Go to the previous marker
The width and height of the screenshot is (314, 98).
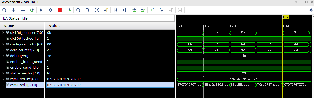click(161, 10)
